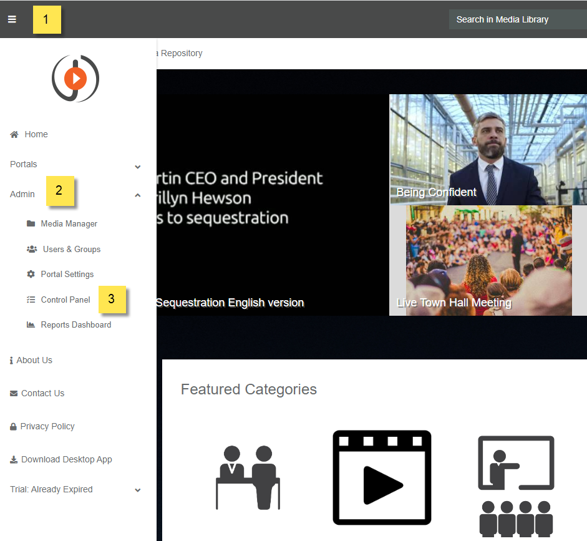This screenshot has width=587, height=541.
Task: Click the Media Manager folder icon
Action: tap(31, 223)
